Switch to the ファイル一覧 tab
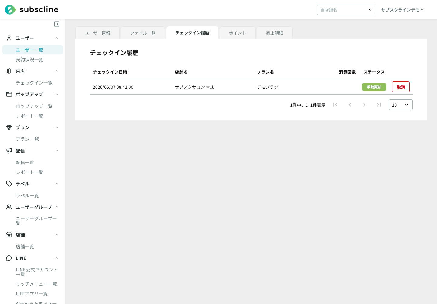This screenshot has height=304, width=437. click(x=143, y=33)
